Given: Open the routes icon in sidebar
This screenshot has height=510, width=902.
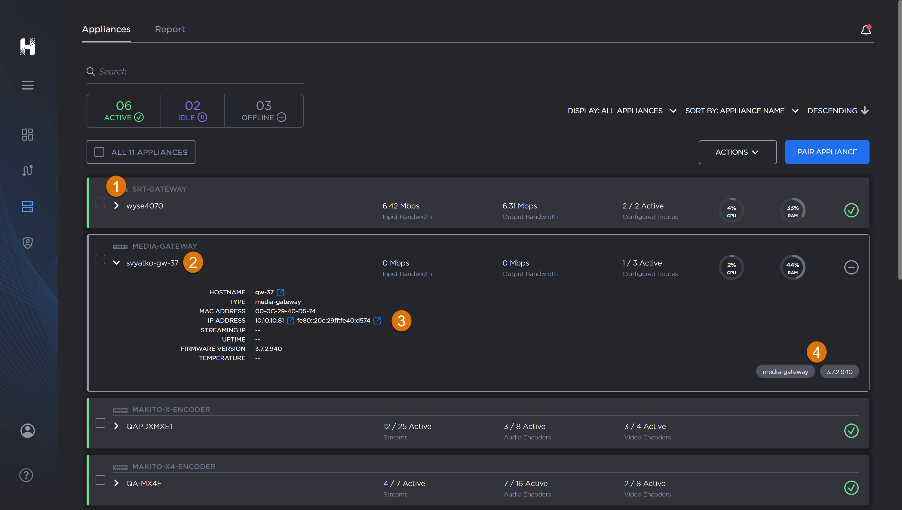Looking at the screenshot, I should pyautogui.click(x=27, y=171).
